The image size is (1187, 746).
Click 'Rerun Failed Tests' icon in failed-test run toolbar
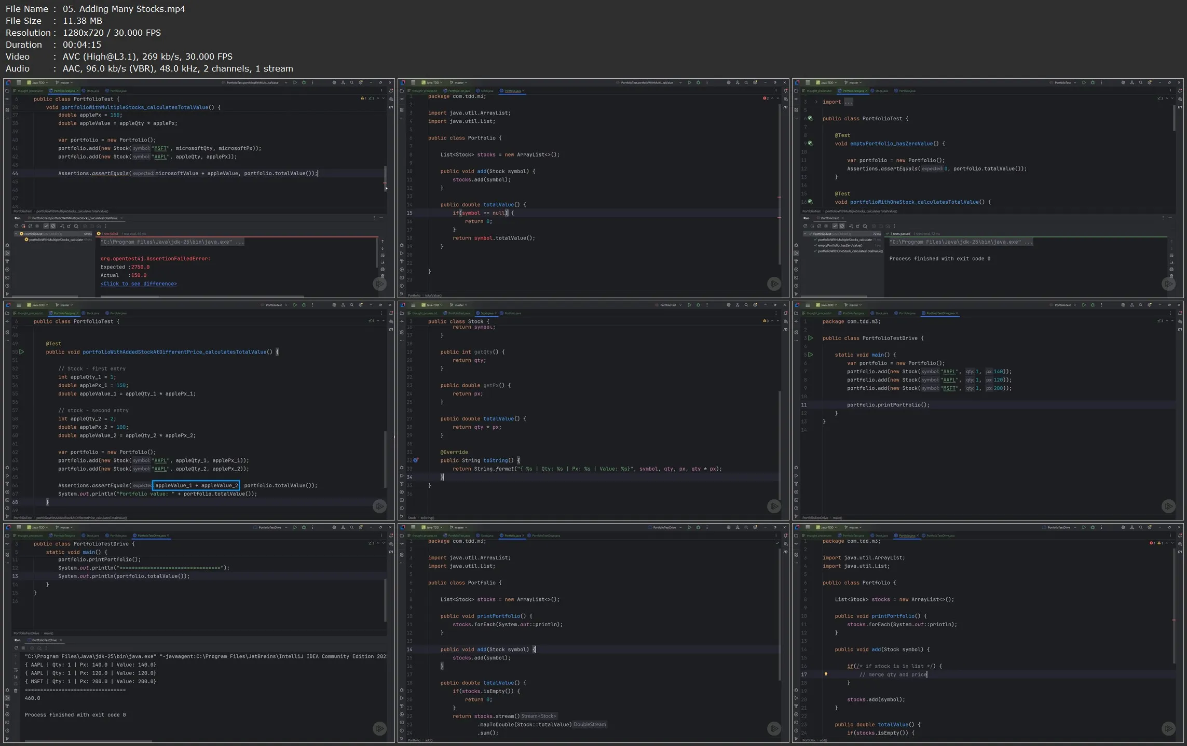[23, 226]
